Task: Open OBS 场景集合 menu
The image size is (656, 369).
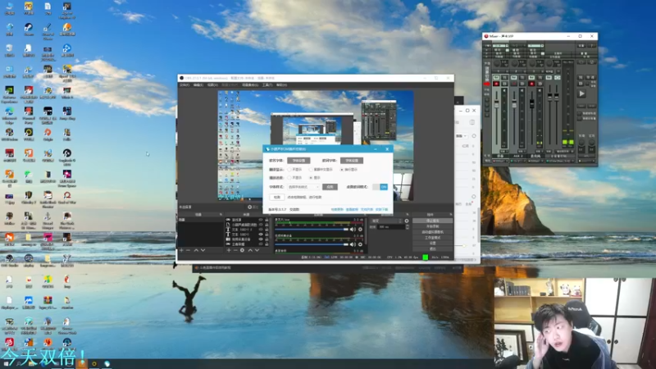Action: point(250,85)
